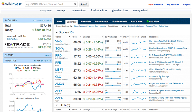The height and width of the screenshot is (112, 192).
Task: Click the AAPL sparkline chart
Action: (x=139, y=99)
